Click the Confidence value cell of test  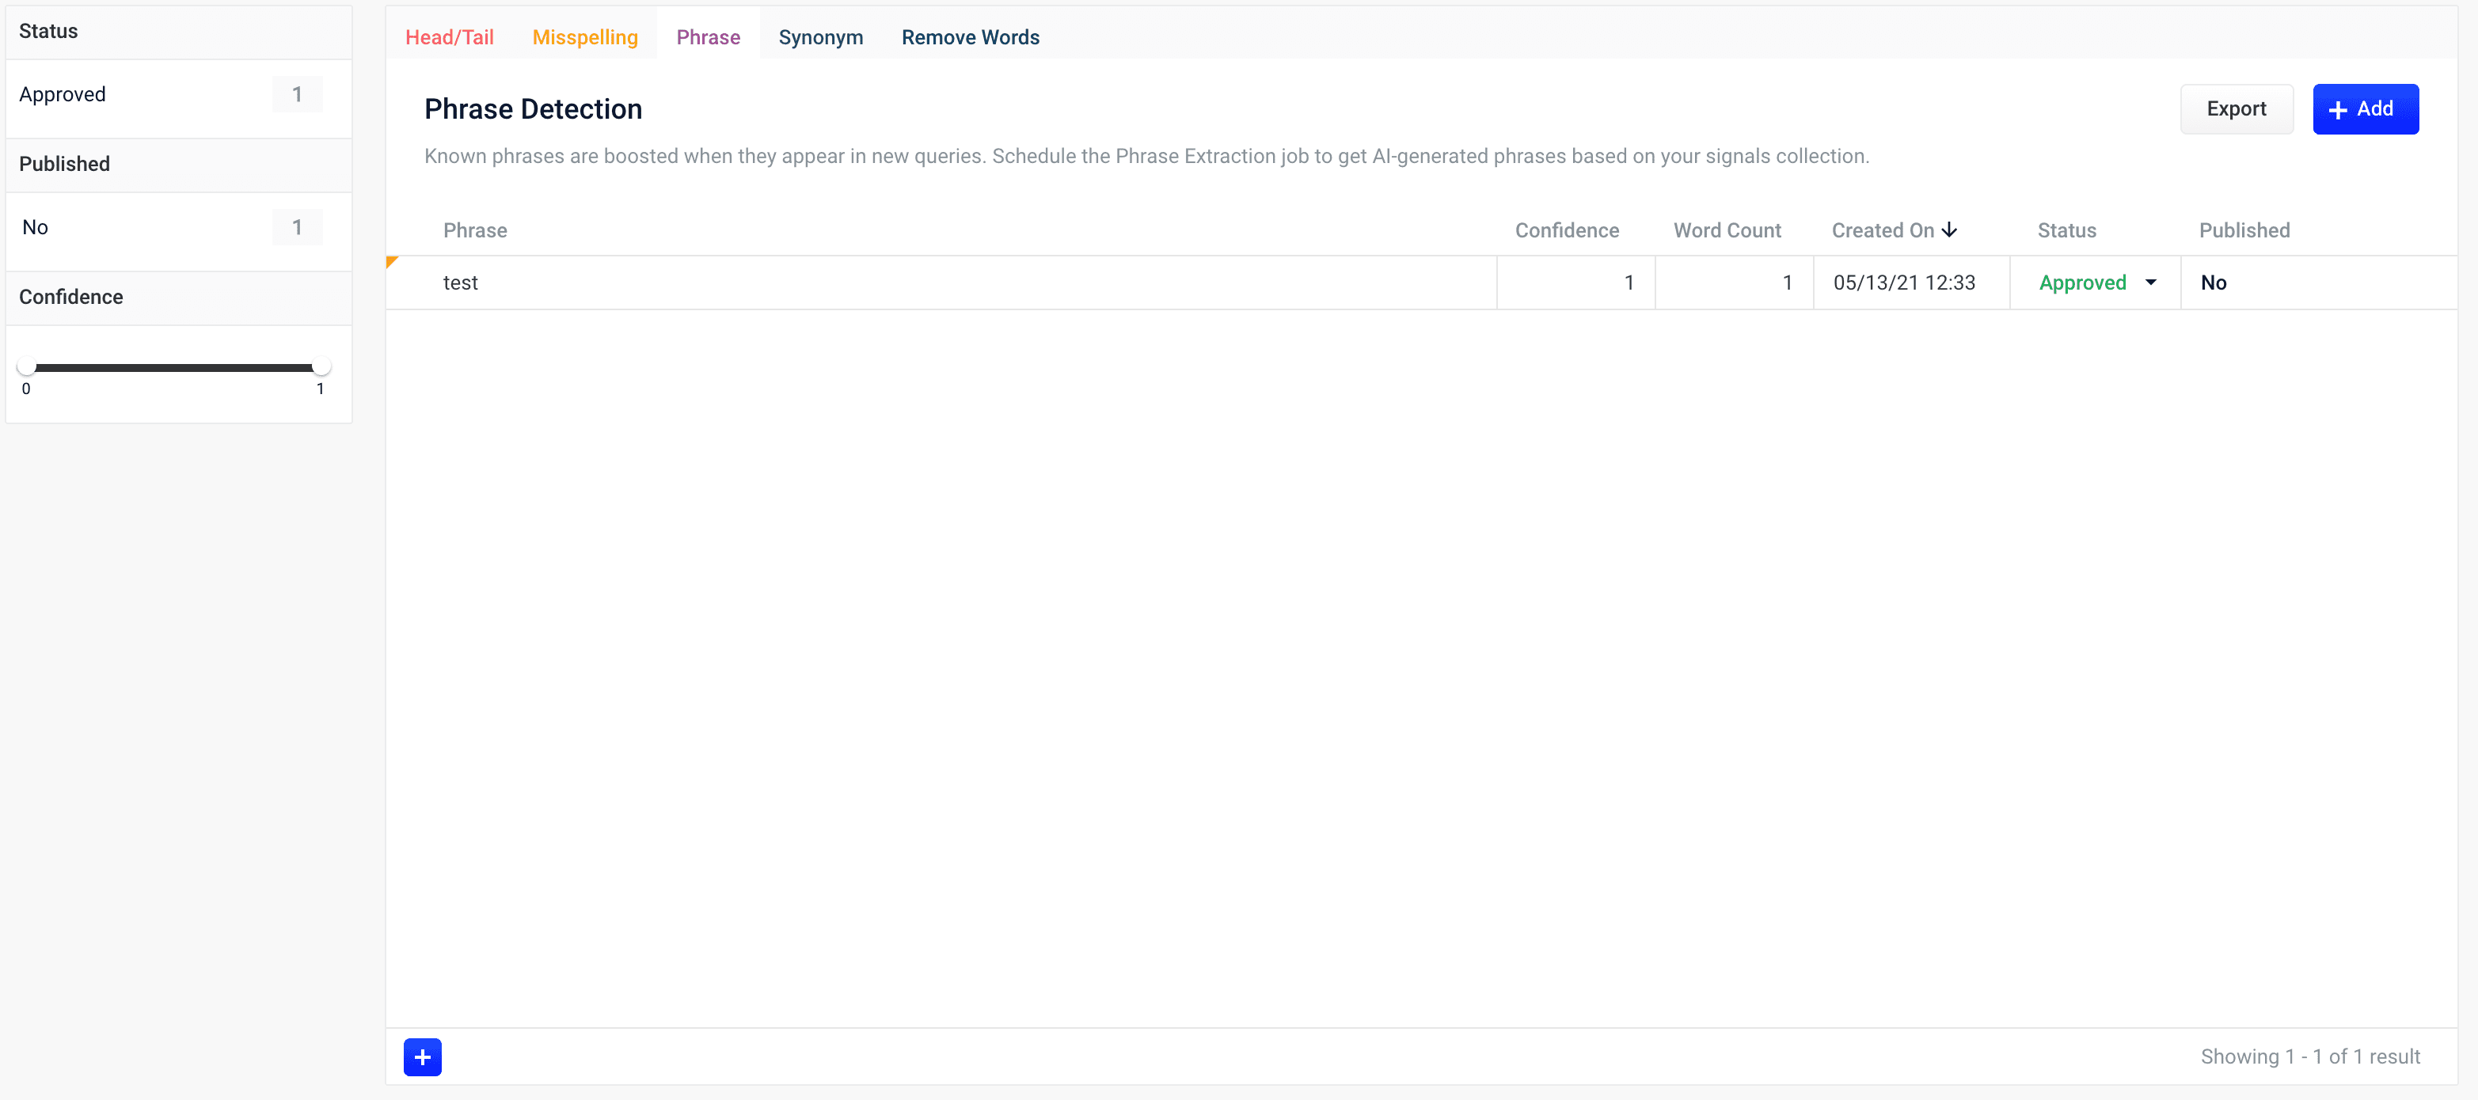click(1575, 283)
